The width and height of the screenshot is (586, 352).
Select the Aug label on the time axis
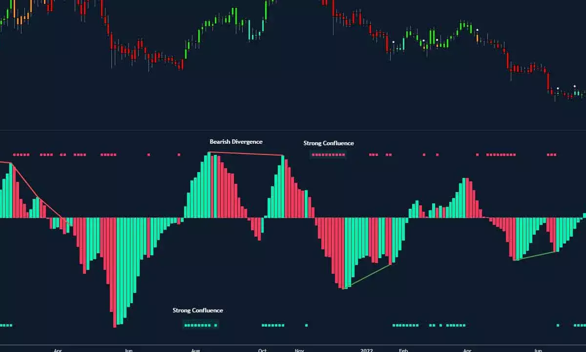coord(196,350)
